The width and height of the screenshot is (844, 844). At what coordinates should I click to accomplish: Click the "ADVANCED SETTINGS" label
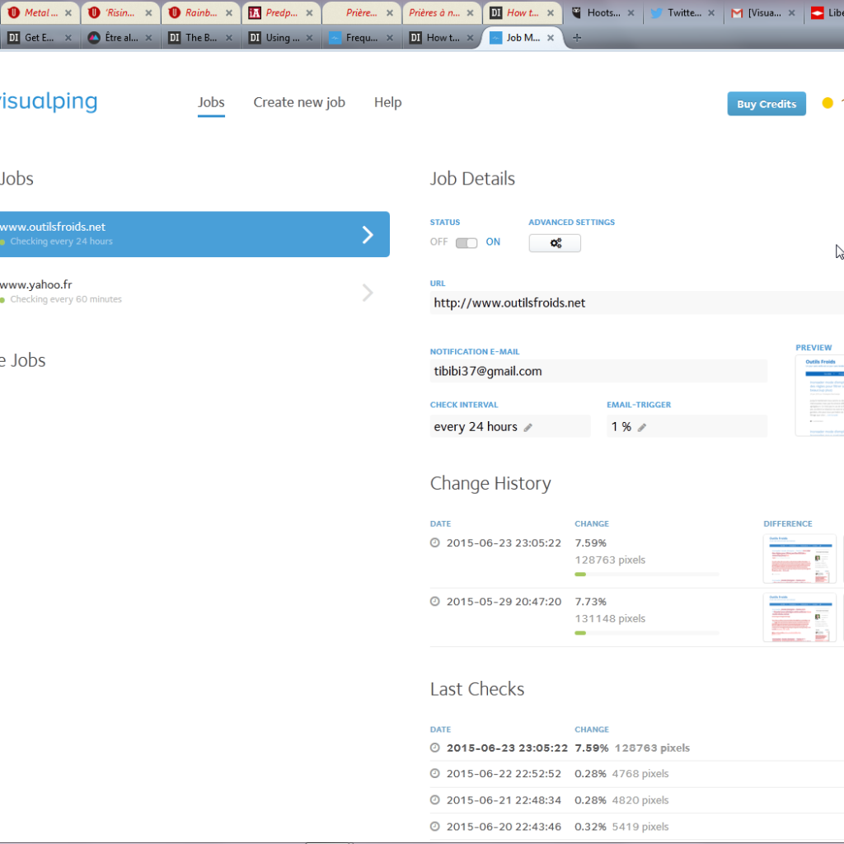pos(572,223)
